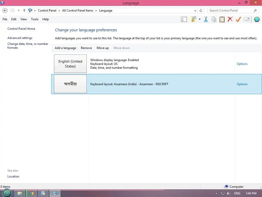
Task: Click the Search Control Panel field
Action: coord(233,10)
